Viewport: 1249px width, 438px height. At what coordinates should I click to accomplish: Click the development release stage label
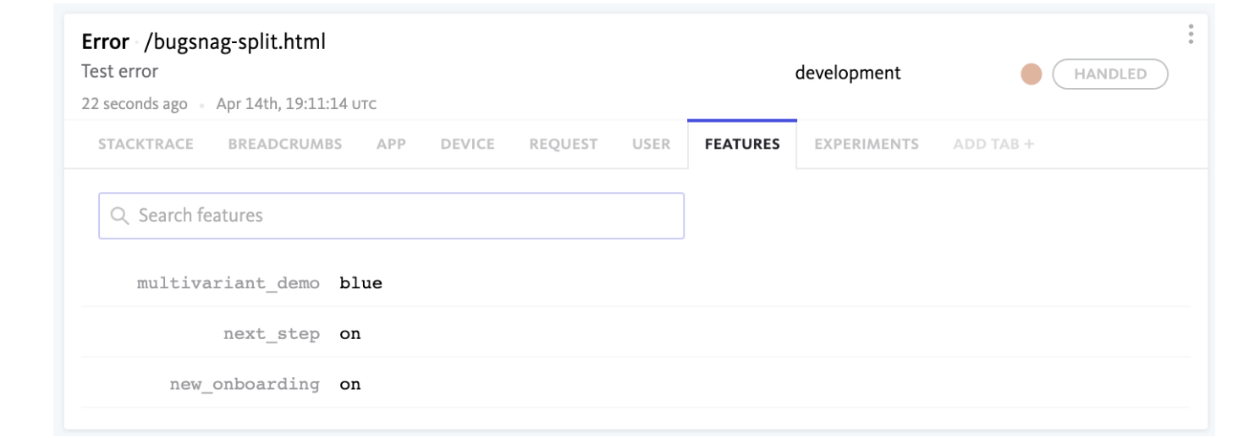click(x=848, y=73)
